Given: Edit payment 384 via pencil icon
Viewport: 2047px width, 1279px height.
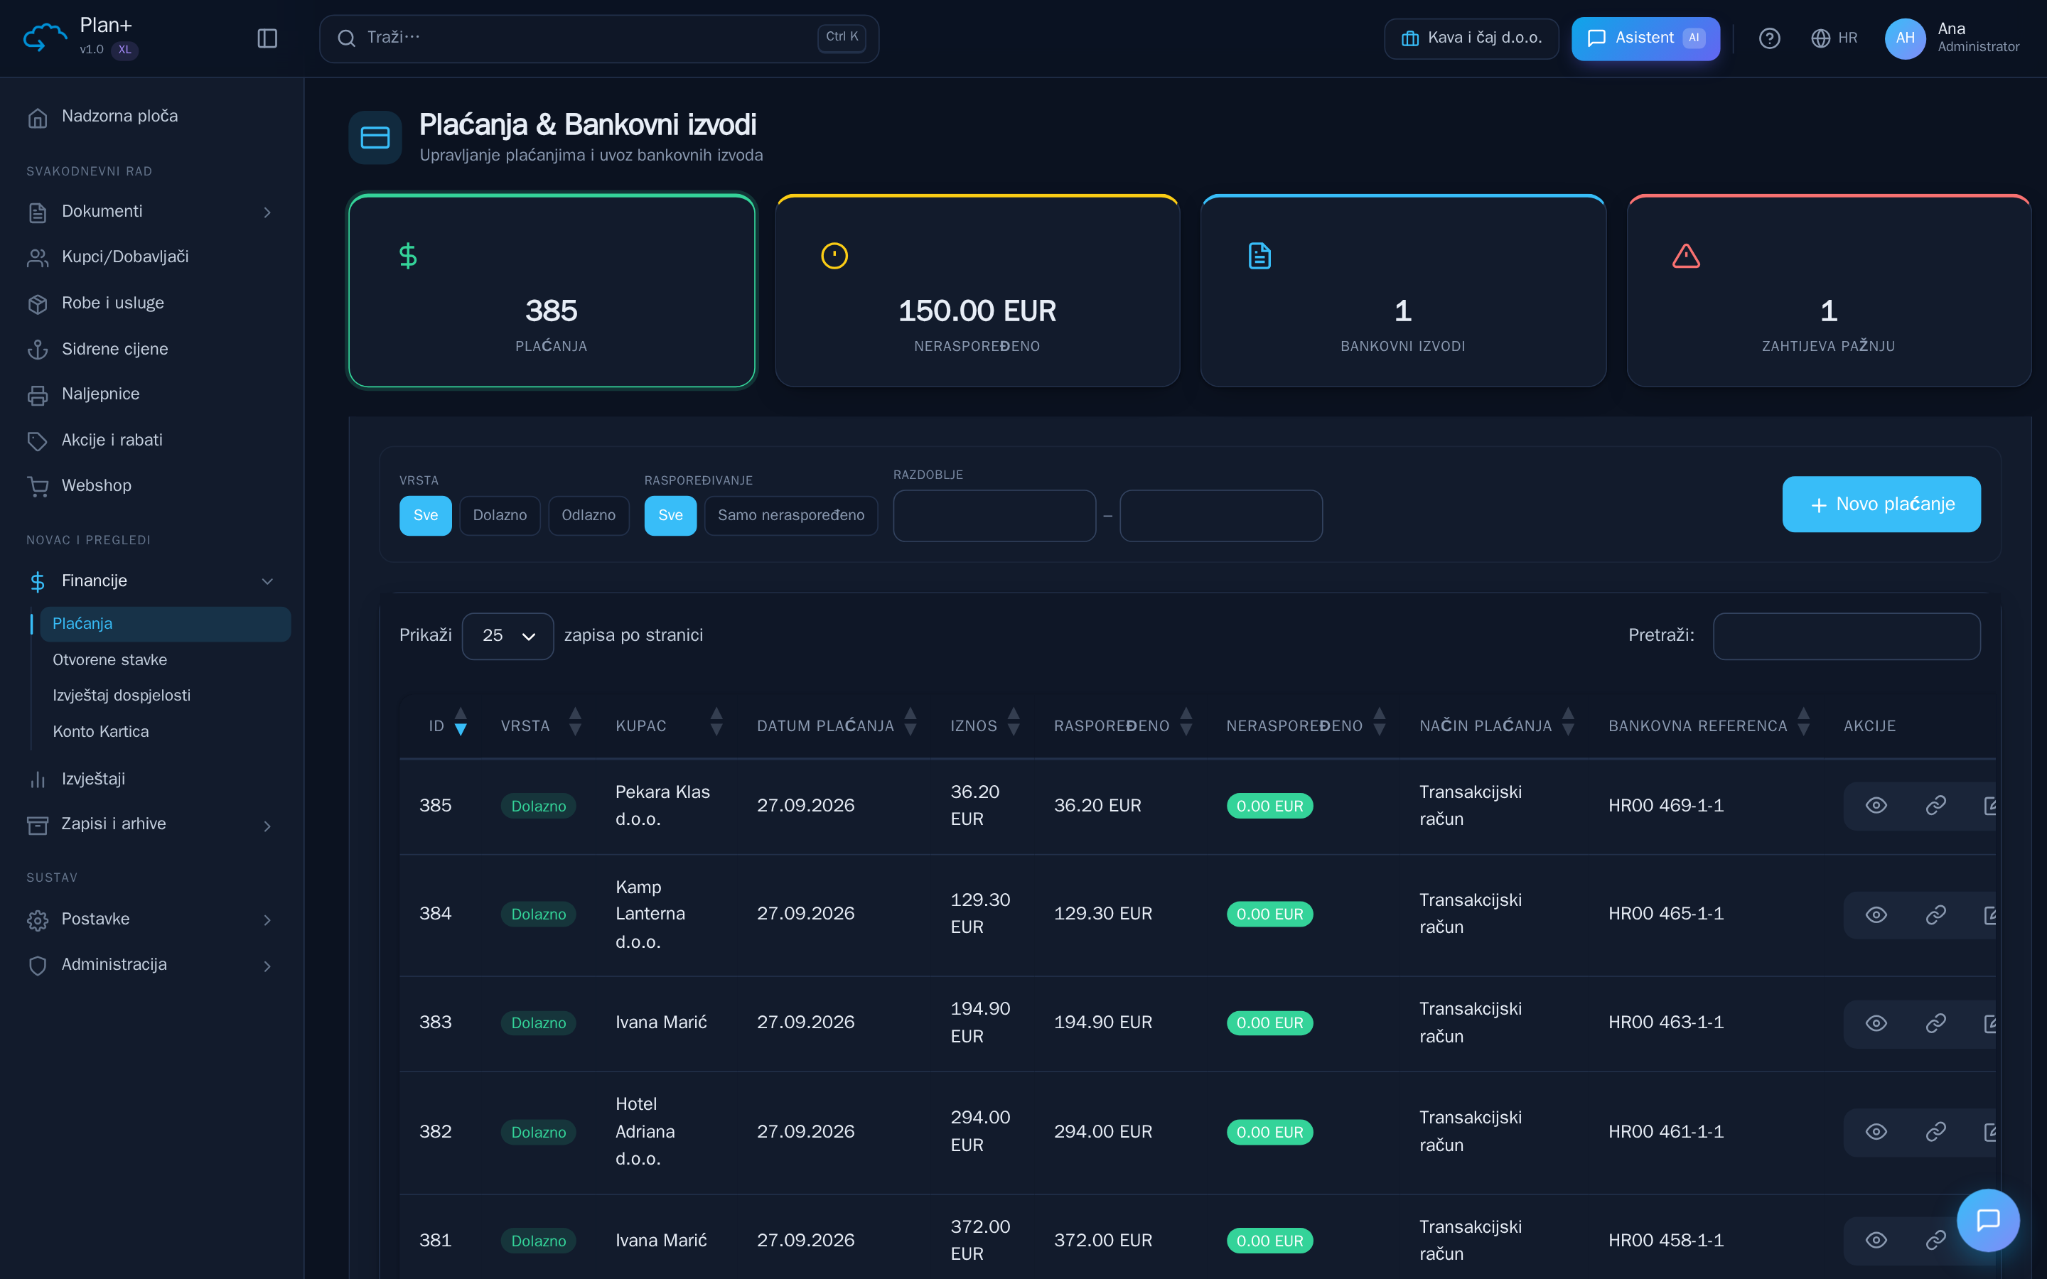Looking at the screenshot, I should (1989, 914).
